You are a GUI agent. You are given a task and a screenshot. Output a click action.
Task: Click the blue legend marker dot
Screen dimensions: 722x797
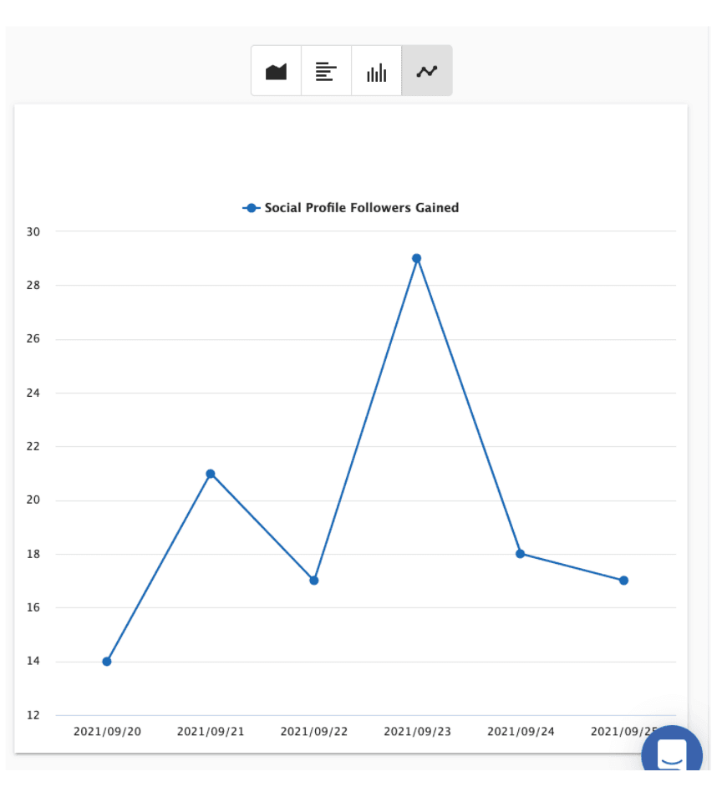(251, 208)
